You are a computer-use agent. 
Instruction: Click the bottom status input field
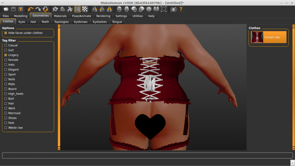147,155
